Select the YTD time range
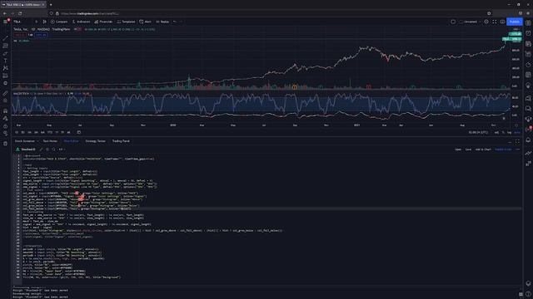 click(50, 133)
